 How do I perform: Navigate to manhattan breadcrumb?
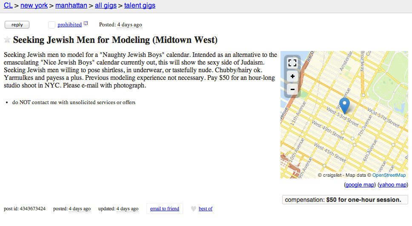pyautogui.click(x=71, y=5)
